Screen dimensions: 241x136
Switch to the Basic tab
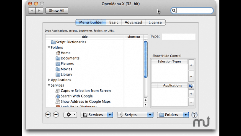point(114,22)
